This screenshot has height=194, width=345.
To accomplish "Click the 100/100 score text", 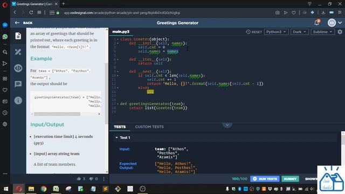I will coord(239,179).
